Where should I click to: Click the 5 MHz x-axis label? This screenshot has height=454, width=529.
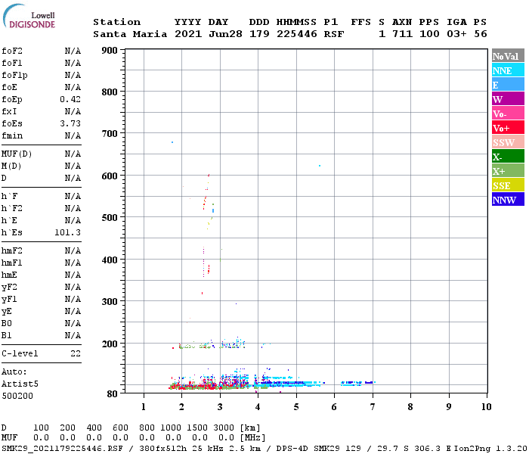click(x=296, y=407)
